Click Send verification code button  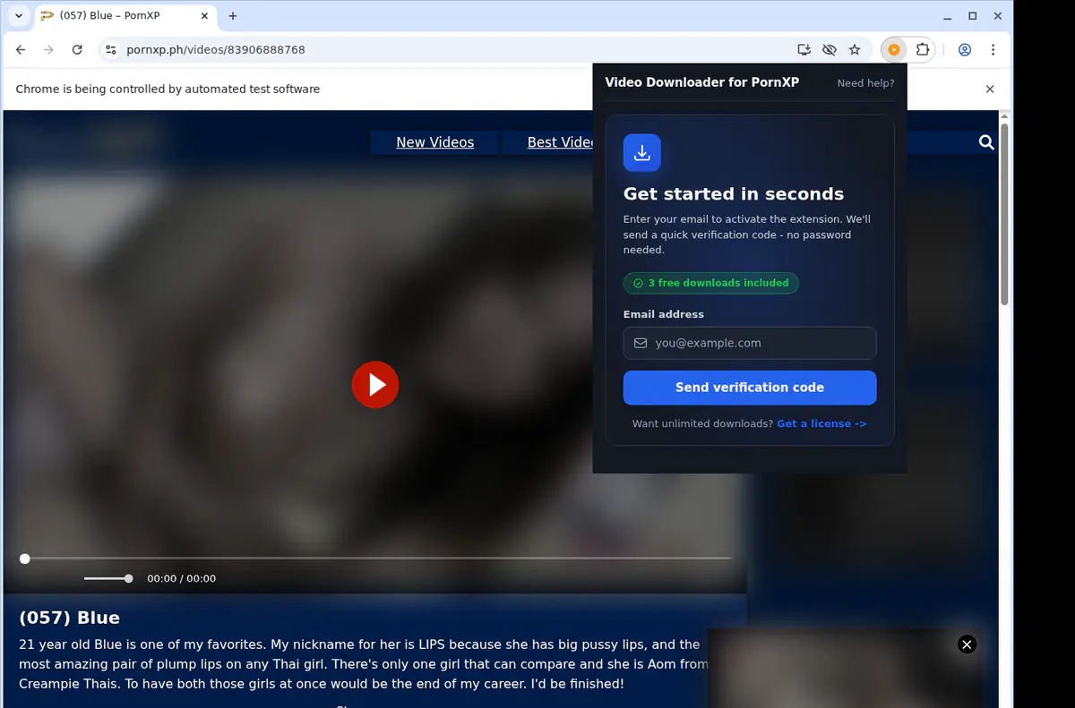pos(750,388)
